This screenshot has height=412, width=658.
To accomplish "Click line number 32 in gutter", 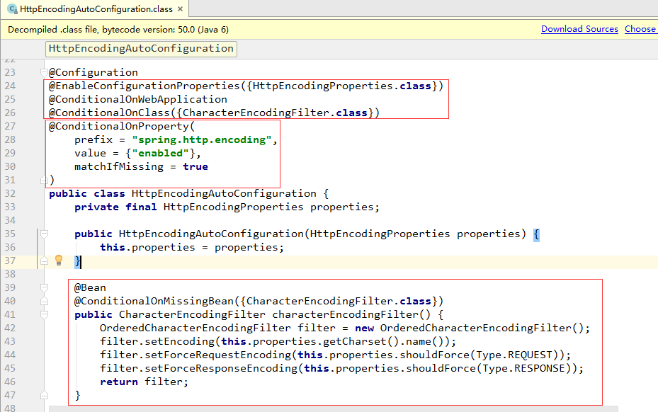I will (10, 193).
